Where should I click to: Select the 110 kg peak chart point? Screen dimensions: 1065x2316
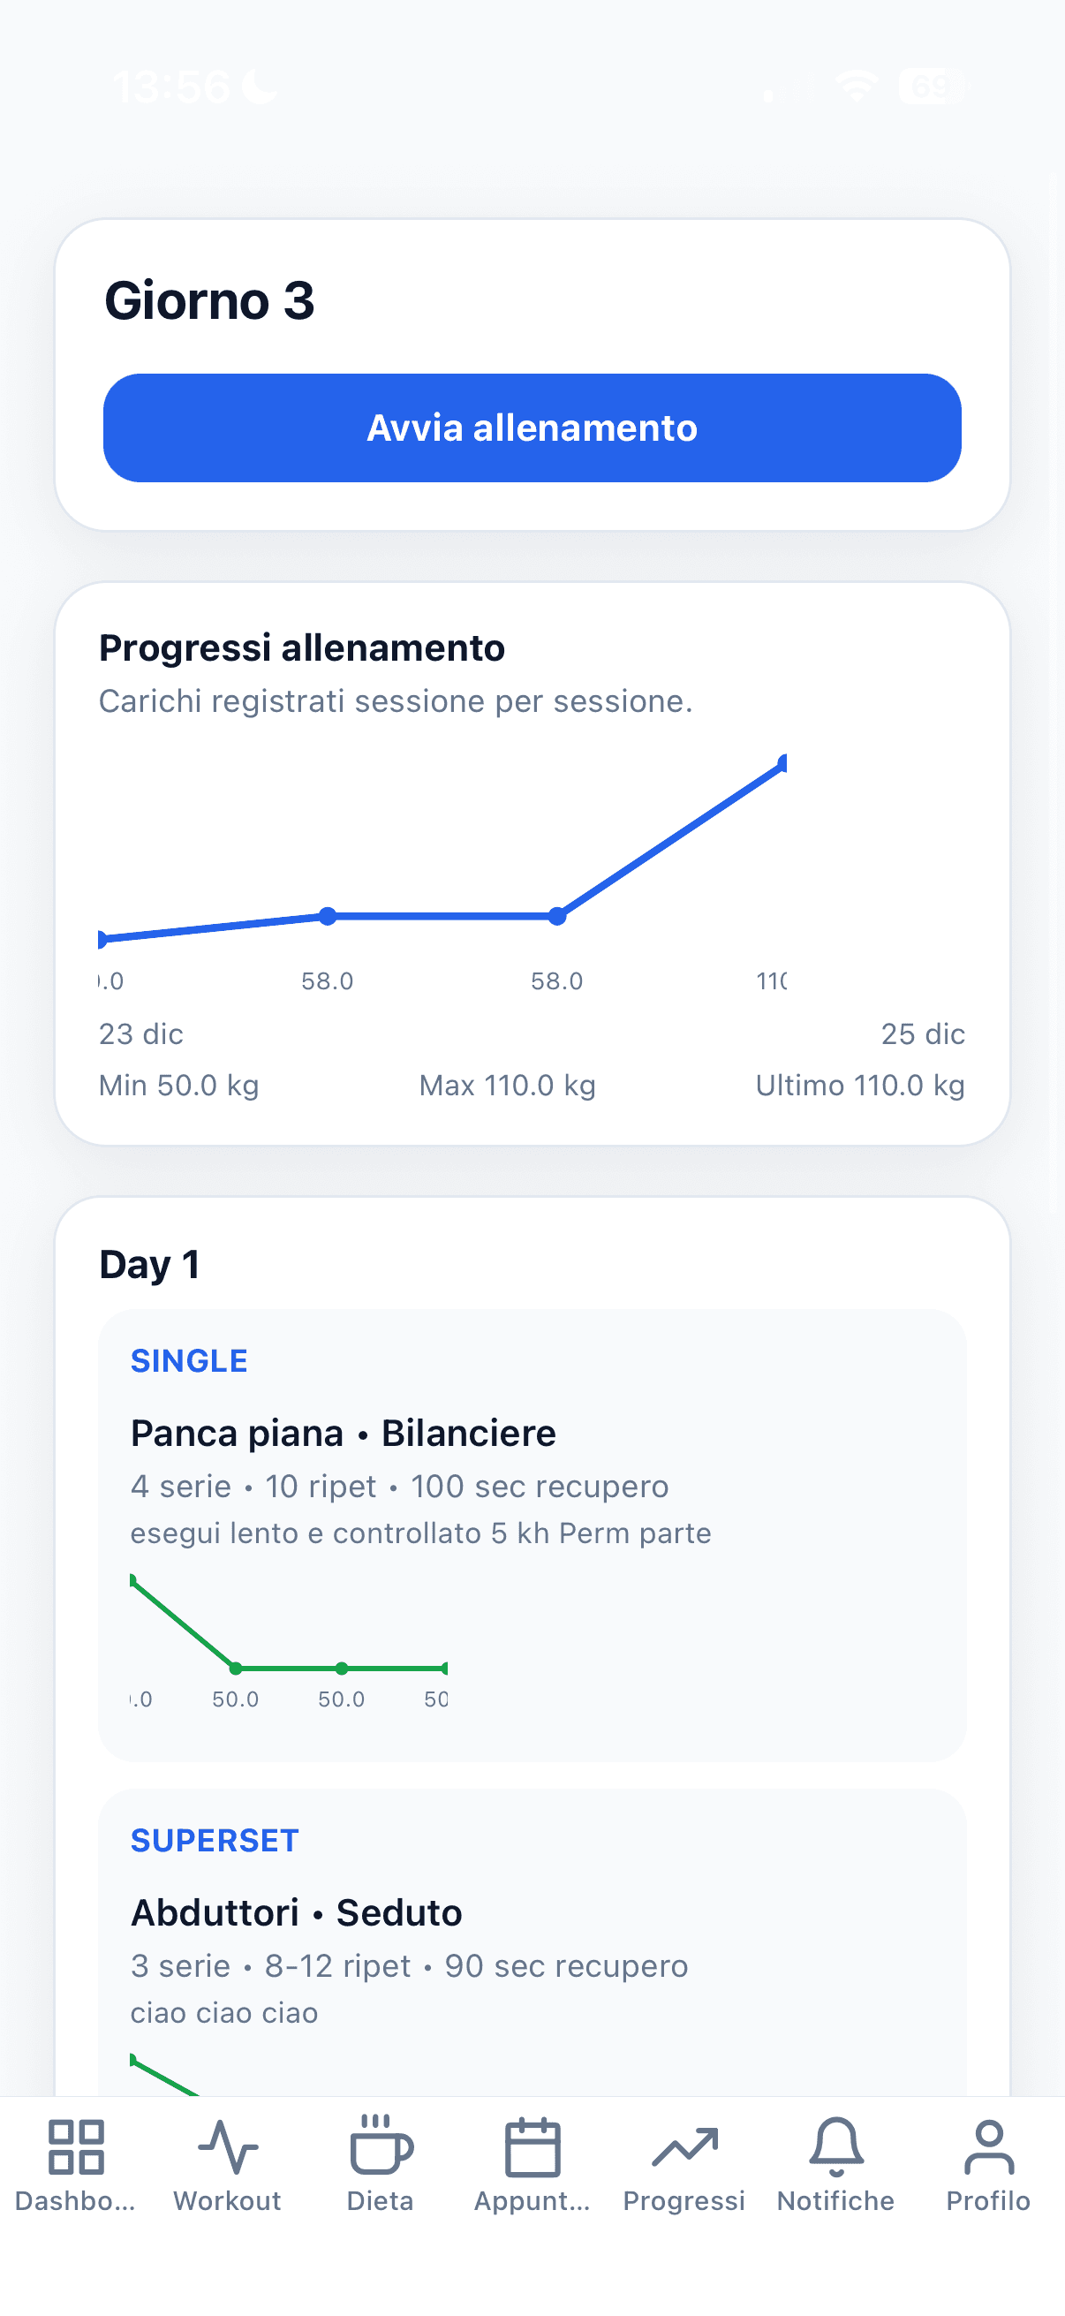(782, 764)
